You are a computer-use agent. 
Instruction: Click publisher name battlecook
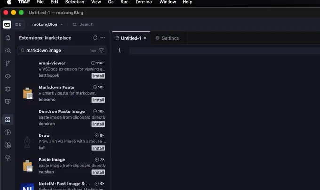click(x=49, y=75)
